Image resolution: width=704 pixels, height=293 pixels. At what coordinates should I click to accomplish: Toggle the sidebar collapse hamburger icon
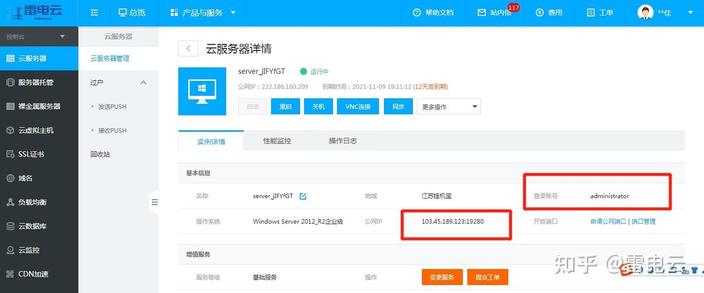(94, 12)
